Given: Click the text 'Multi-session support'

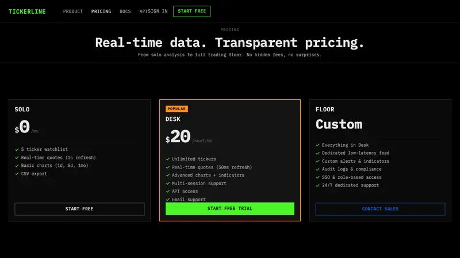Looking at the screenshot, I should (x=199, y=183).
